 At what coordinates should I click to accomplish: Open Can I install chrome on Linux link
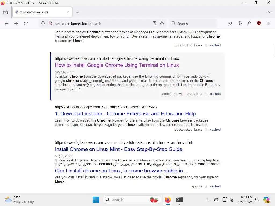pyautogui.click(x=122, y=171)
